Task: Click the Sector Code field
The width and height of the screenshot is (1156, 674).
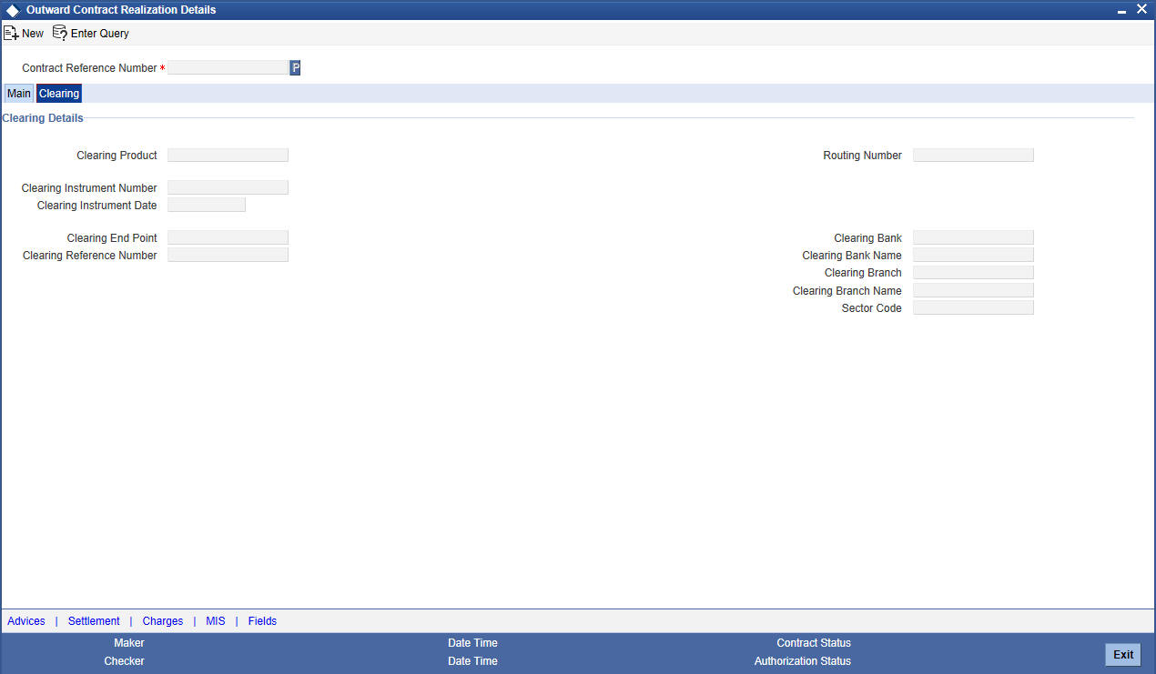Action: coord(973,307)
